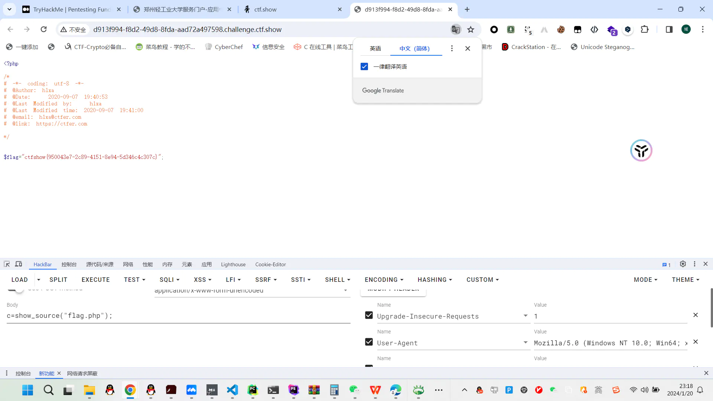
Task: Open the Extensions puzzle-piece menu
Action: (645, 29)
